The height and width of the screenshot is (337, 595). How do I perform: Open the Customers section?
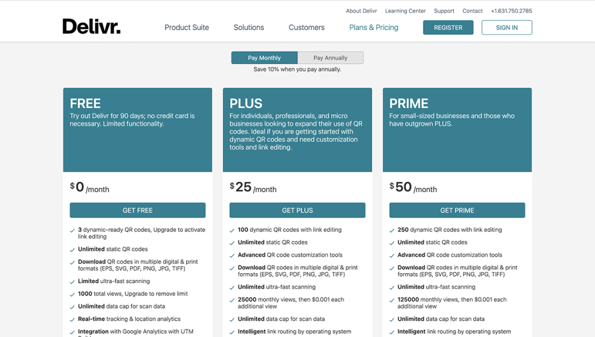[306, 27]
